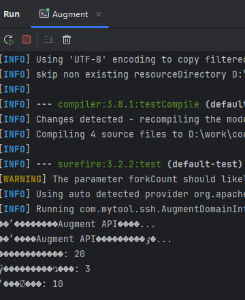Viewport: 245px width, 300px height.
Task: Click the garbled output line ending ': 3'
Action: pos(45,269)
